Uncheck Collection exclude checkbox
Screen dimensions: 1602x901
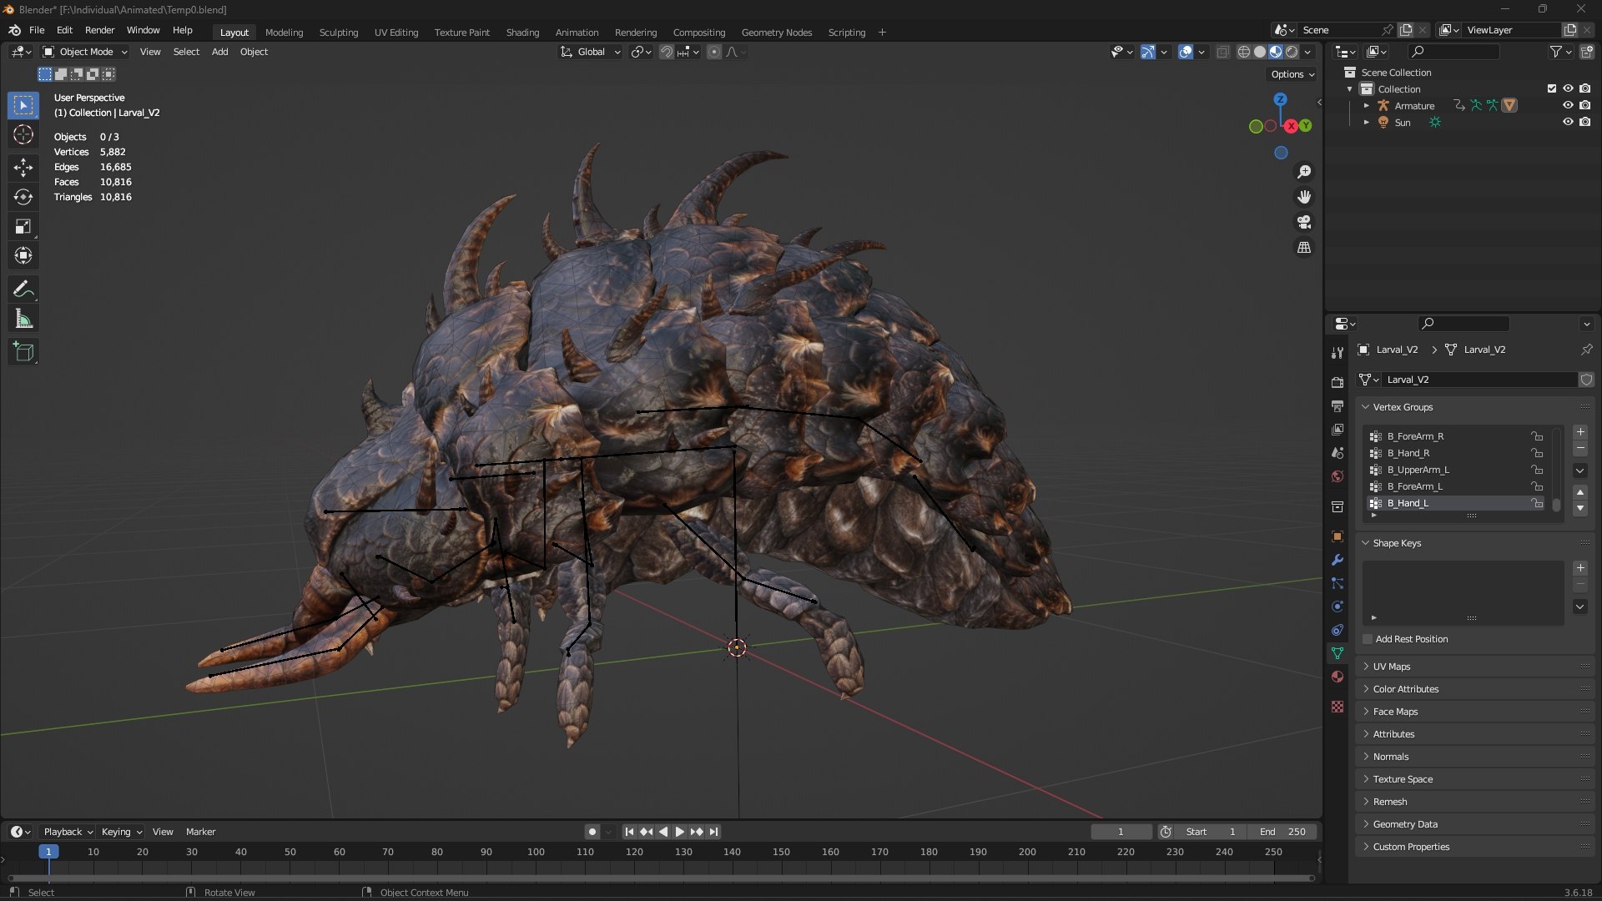pos(1552,88)
